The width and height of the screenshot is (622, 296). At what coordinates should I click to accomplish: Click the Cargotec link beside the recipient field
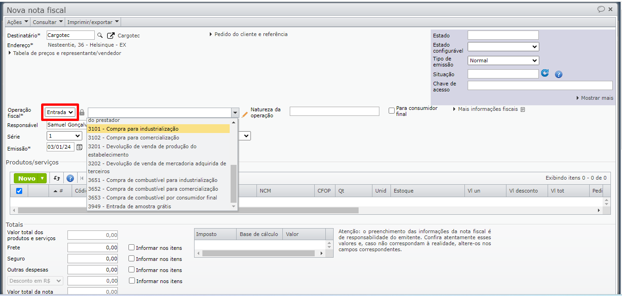[128, 36]
